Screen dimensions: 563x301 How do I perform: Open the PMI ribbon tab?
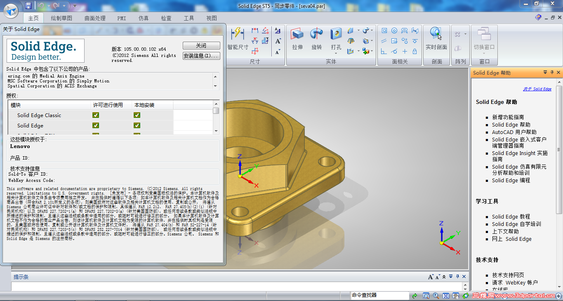pyautogui.click(x=122, y=18)
